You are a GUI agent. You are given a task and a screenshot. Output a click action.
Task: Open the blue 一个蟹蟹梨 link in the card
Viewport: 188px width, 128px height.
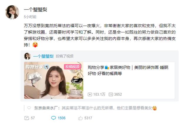point(43,56)
